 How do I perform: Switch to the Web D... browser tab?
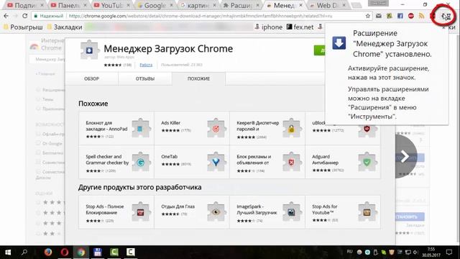[x=328, y=5]
